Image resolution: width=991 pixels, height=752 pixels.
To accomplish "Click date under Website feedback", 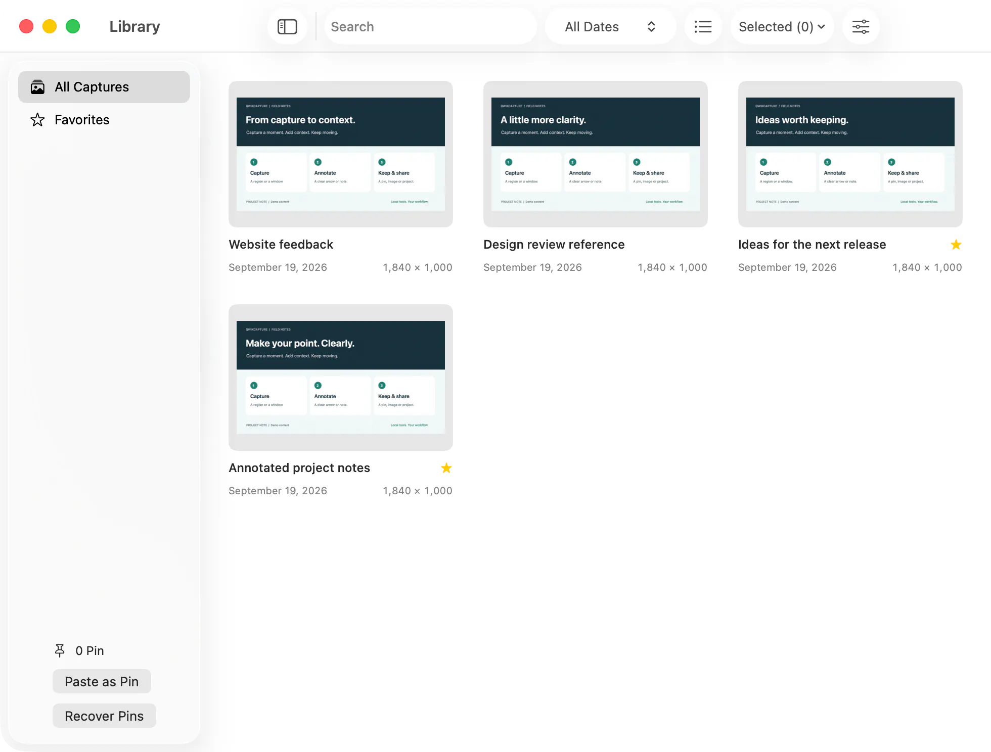I will [278, 267].
